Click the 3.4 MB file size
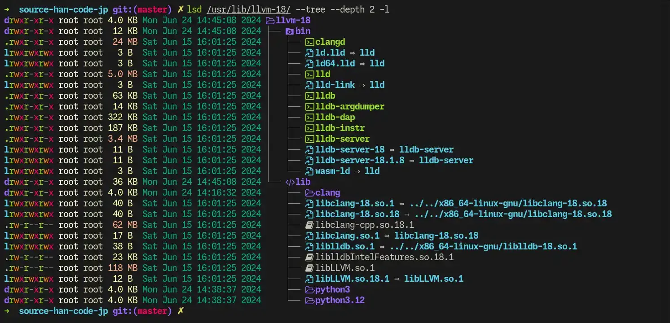Image resolution: width=670 pixels, height=323 pixels. pos(123,139)
